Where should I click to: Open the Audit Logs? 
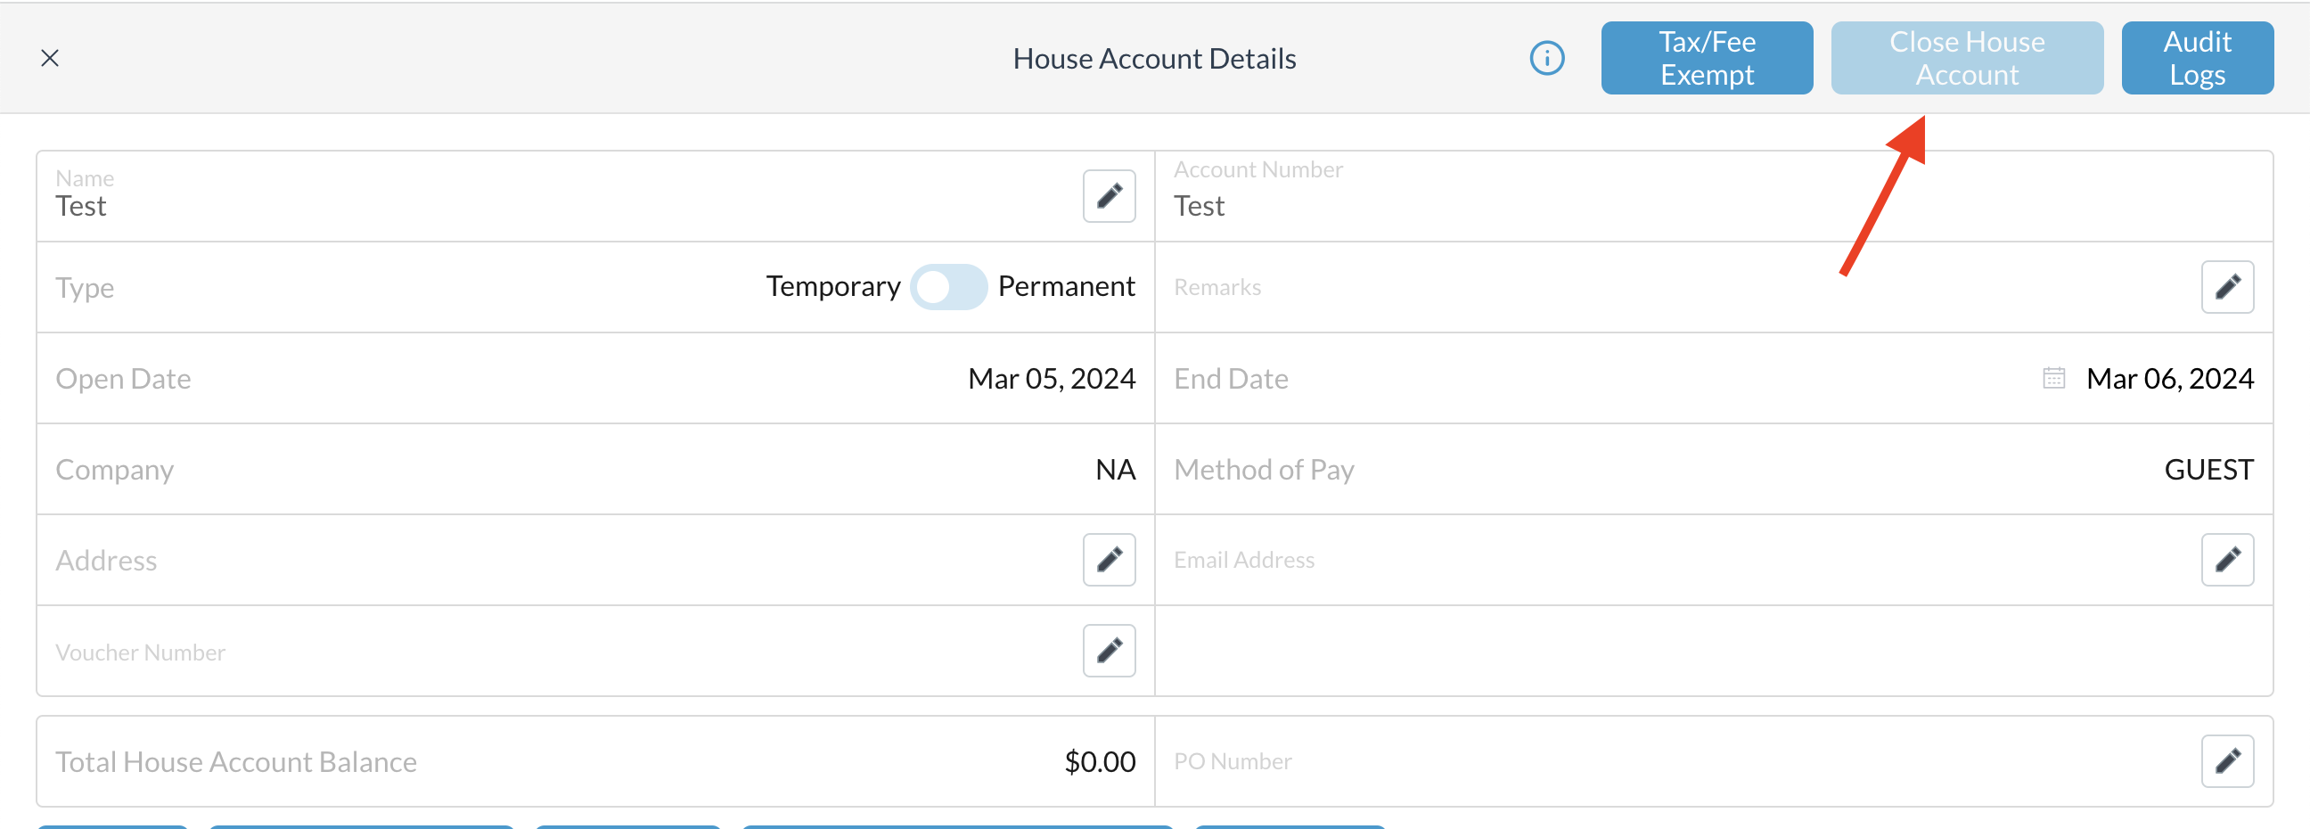(2197, 58)
